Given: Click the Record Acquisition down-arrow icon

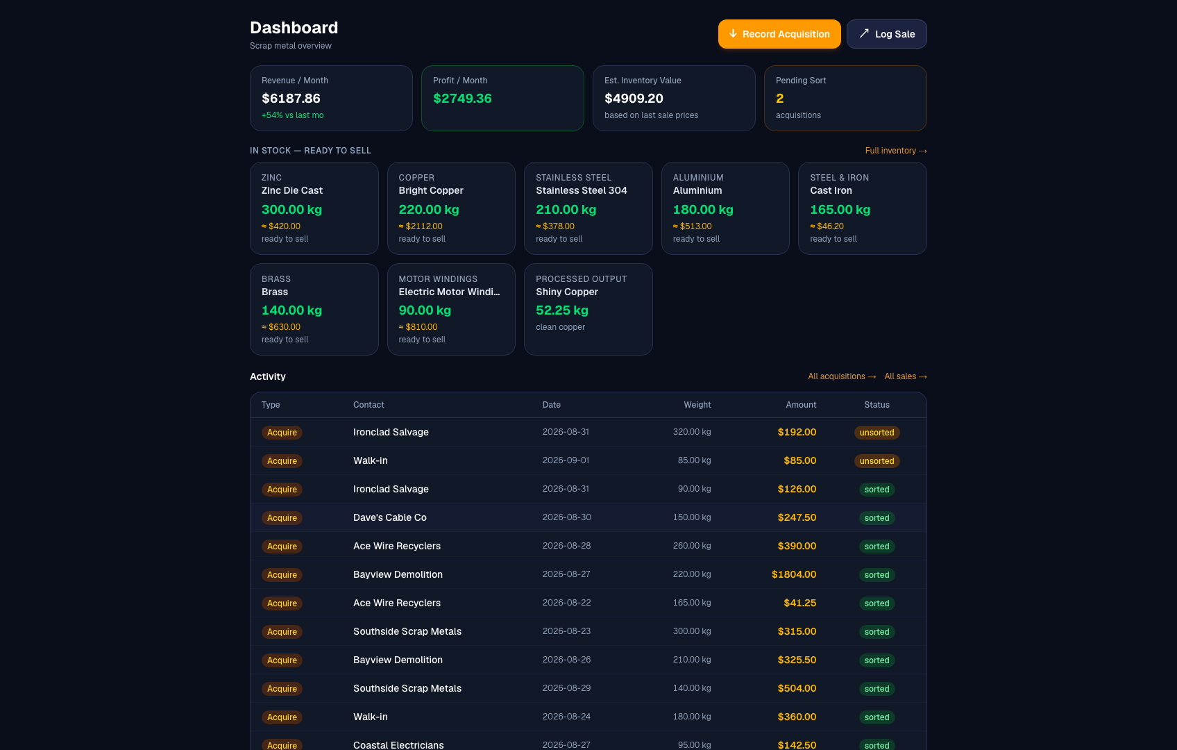Looking at the screenshot, I should point(733,33).
